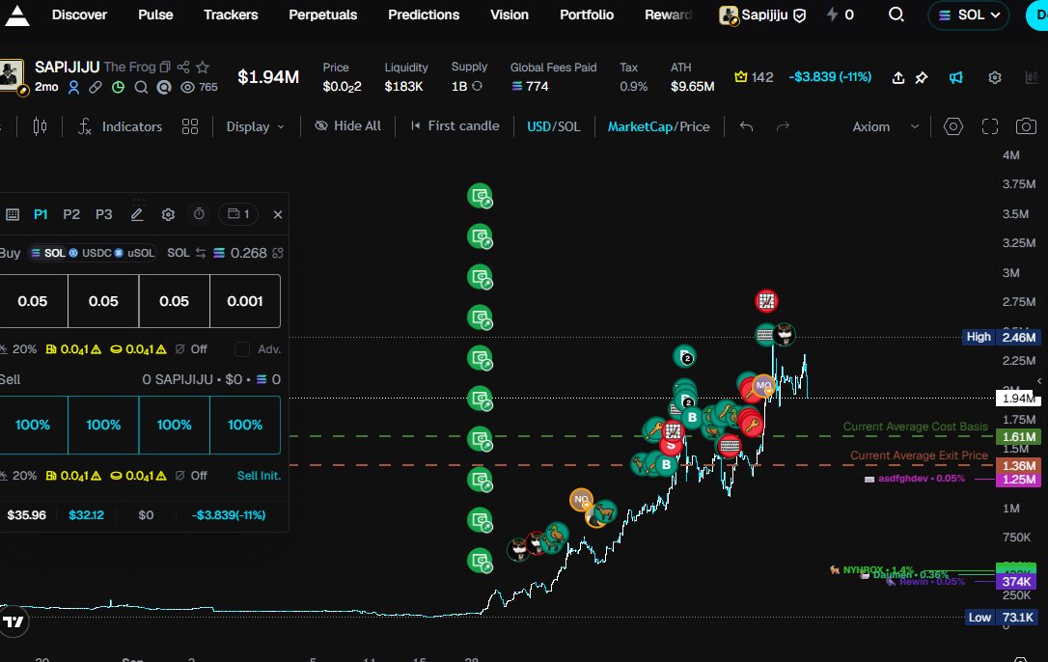Open Trackers section

(x=231, y=14)
